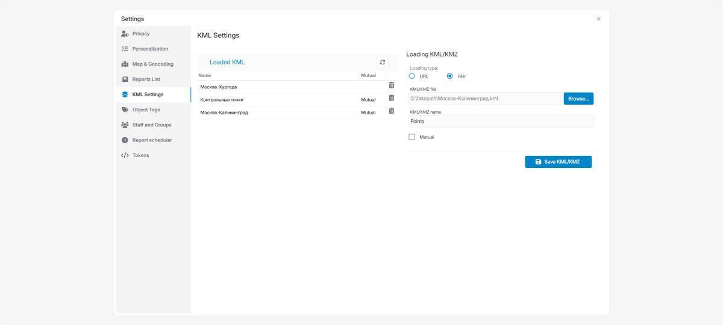723x325 pixels.
Task: Go to Map & Geocoding settings
Action: pyautogui.click(x=152, y=64)
